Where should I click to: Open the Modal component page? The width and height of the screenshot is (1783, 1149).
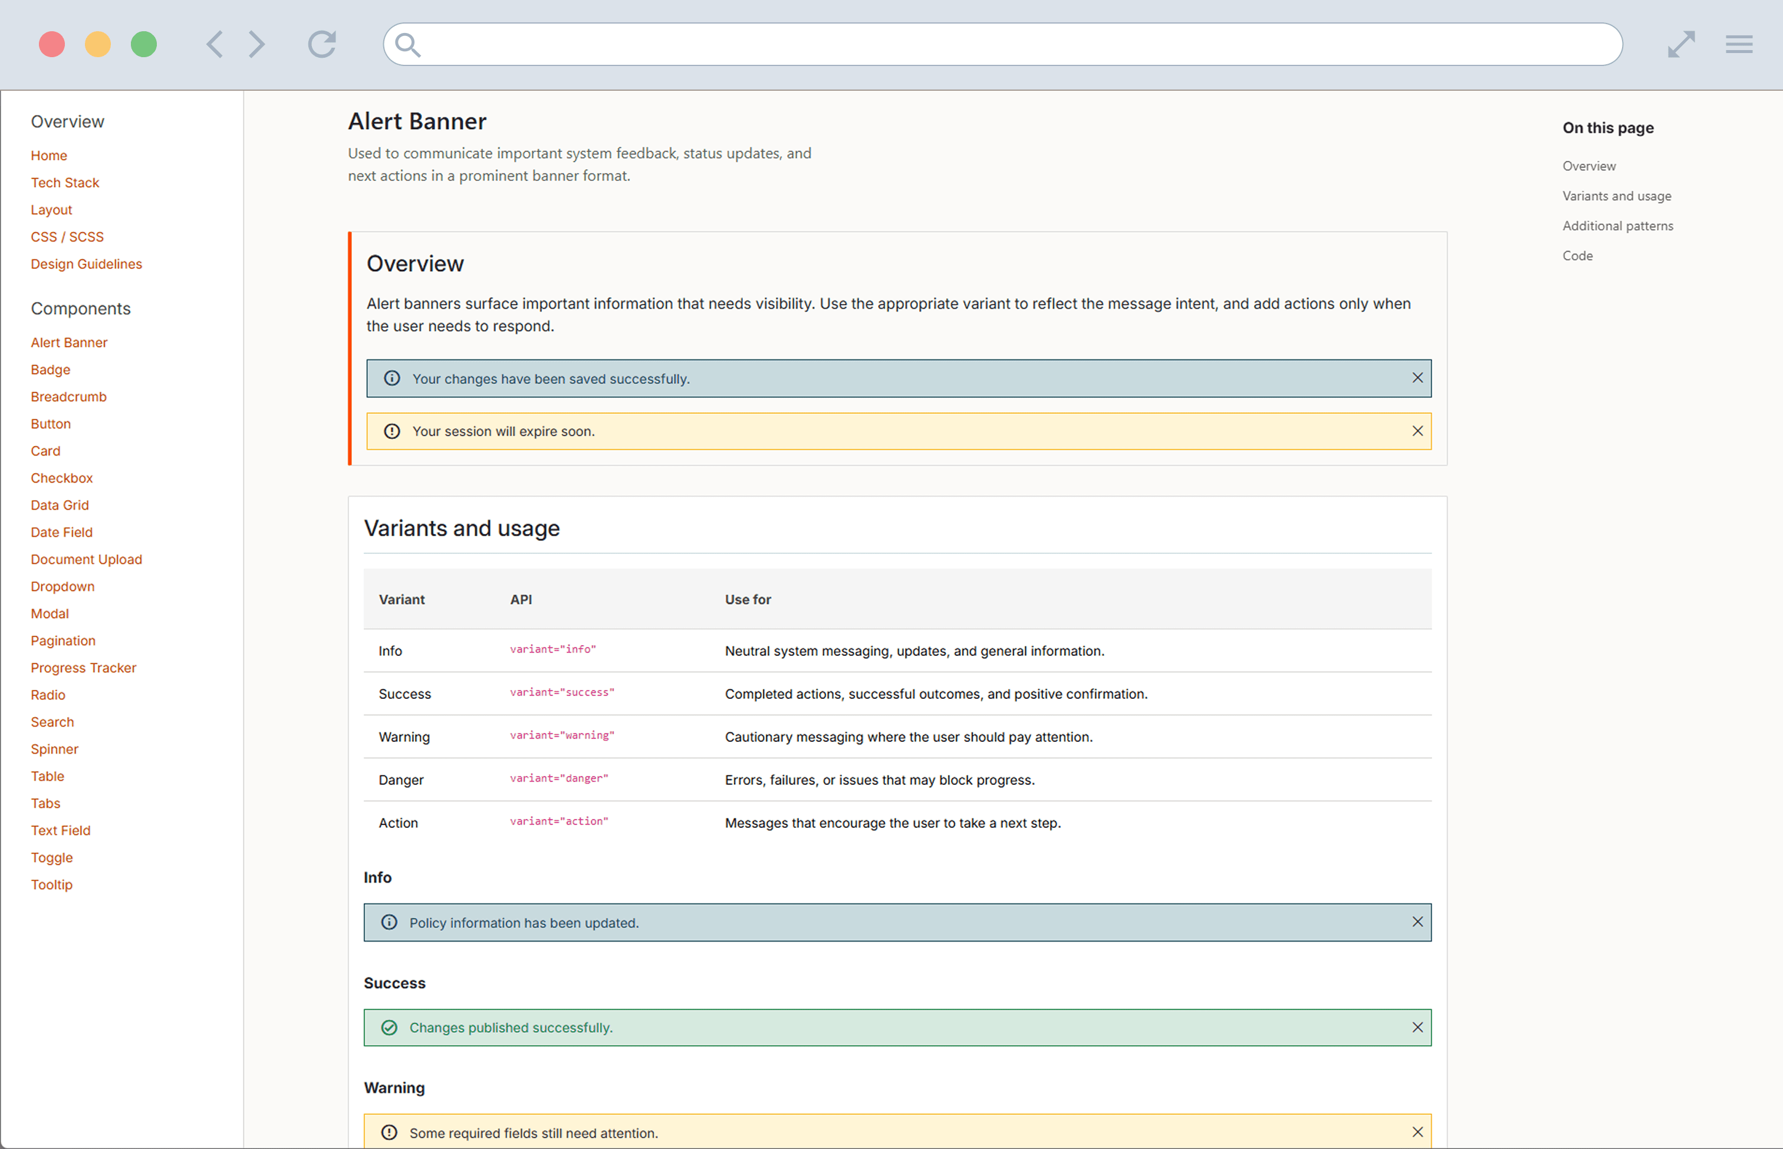[x=50, y=613]
